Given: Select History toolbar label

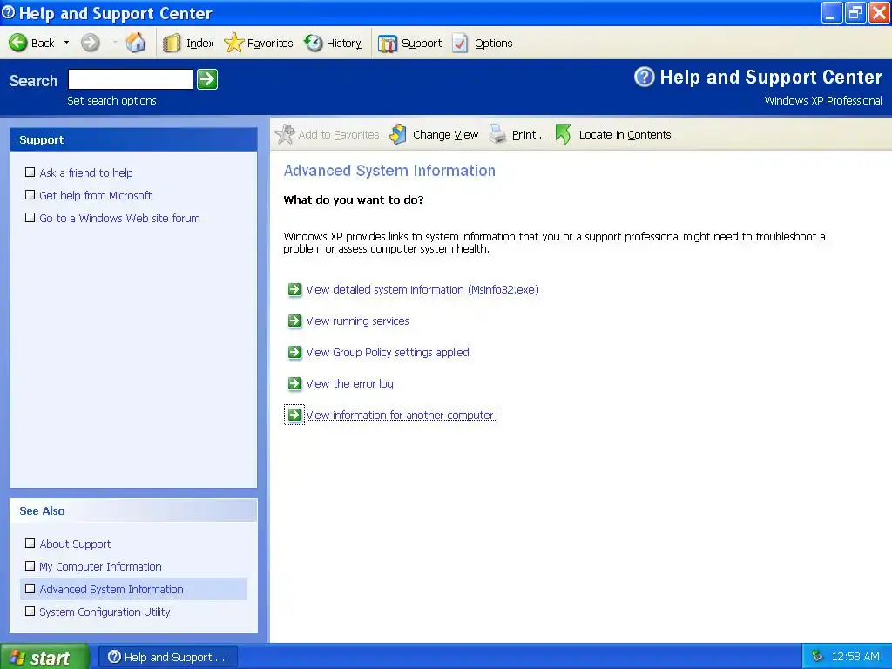Looking at the screenshot, I should point(343,44).
